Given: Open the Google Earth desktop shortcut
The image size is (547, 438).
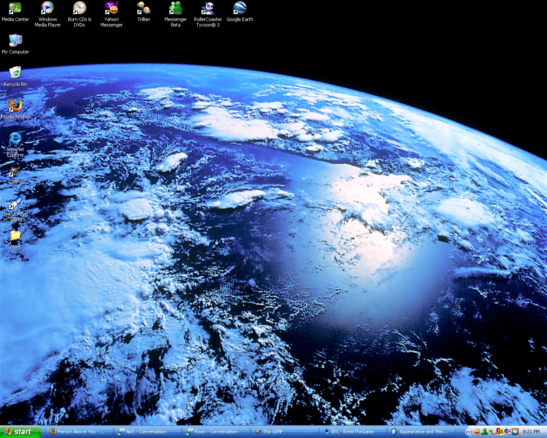Looking at the screenshot, I should 240,9.
